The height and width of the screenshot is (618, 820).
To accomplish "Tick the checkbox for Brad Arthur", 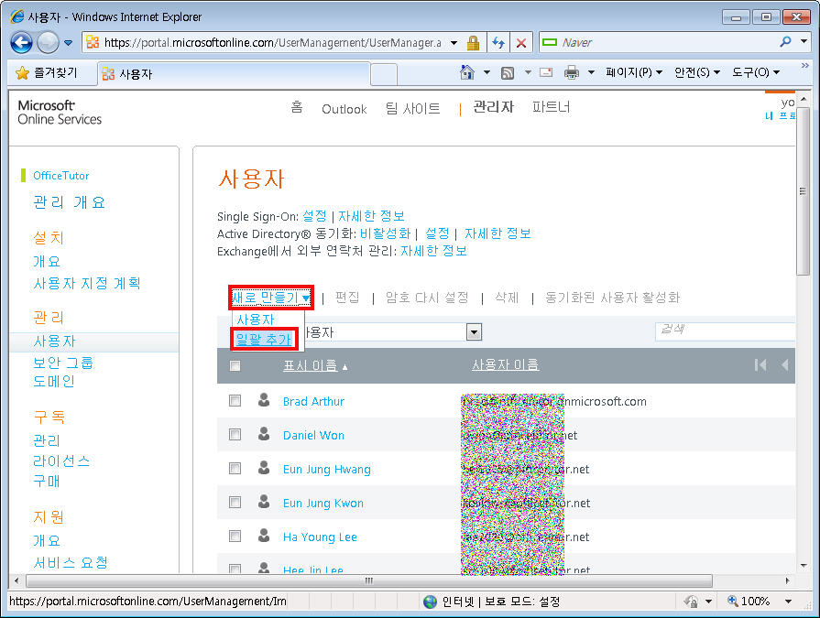I will tap(235, 401).
